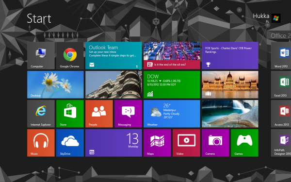The image size is (291, 182).
Task: Launch Internet Explorer tile
Action: coord(41,114)
